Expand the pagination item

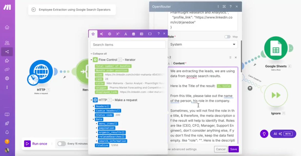click(x=97, y=128)
